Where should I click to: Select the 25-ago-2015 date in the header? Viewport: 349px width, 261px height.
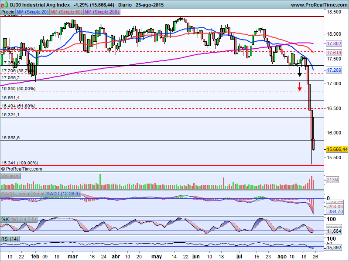coord(150,5)
